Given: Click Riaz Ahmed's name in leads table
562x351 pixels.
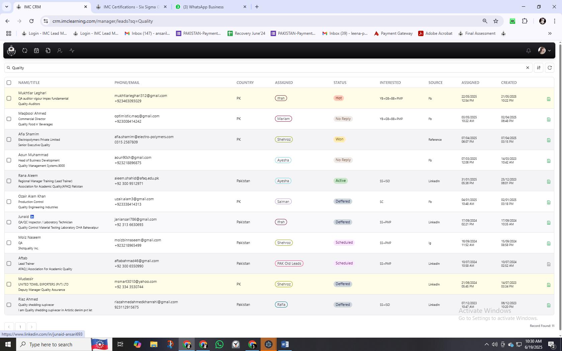Looking at the screenshot, I should click(x=28, y=299).
